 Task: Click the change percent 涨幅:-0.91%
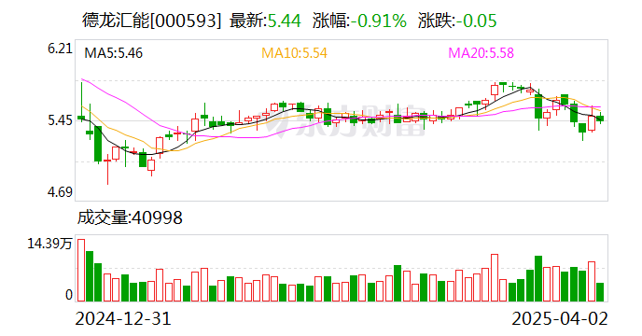pos(359,21)
